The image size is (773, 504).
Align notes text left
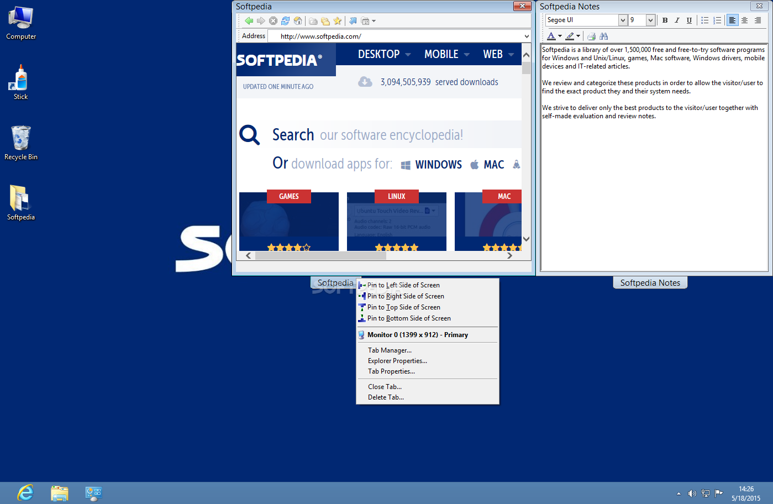point(732,20)
